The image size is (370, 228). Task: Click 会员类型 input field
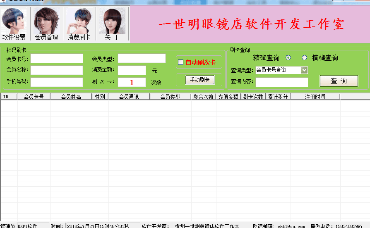click(142, 58)
